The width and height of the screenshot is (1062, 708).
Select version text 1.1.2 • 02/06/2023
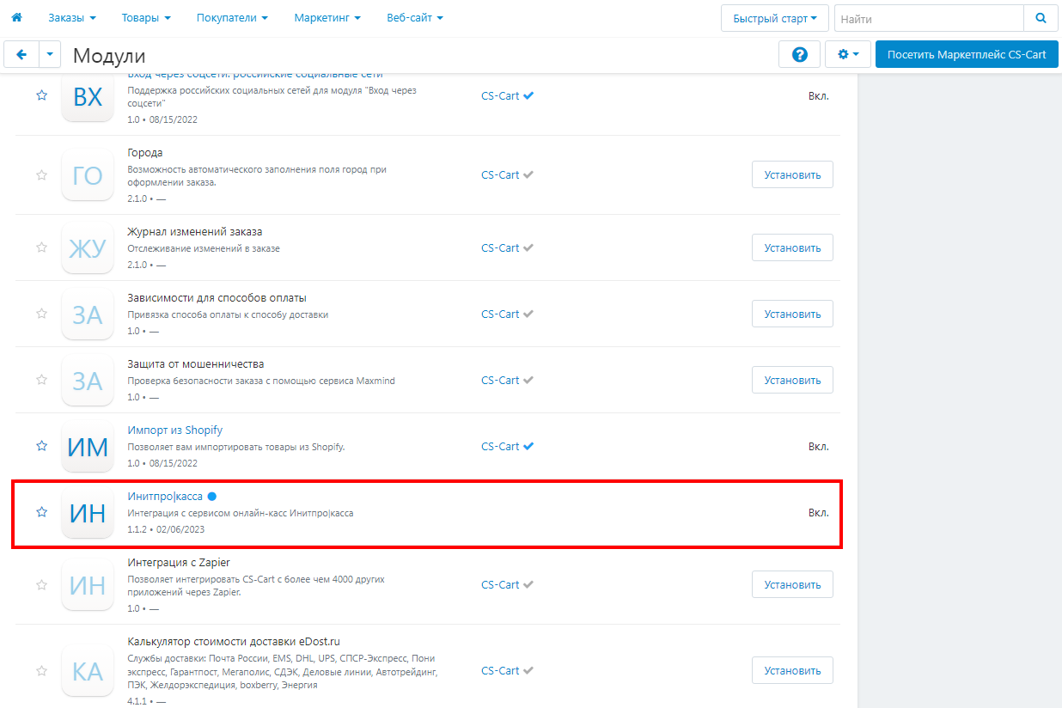click(x=166, y=529)
